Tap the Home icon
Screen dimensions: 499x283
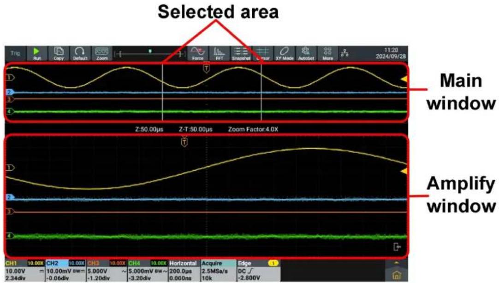coord(397,275)
